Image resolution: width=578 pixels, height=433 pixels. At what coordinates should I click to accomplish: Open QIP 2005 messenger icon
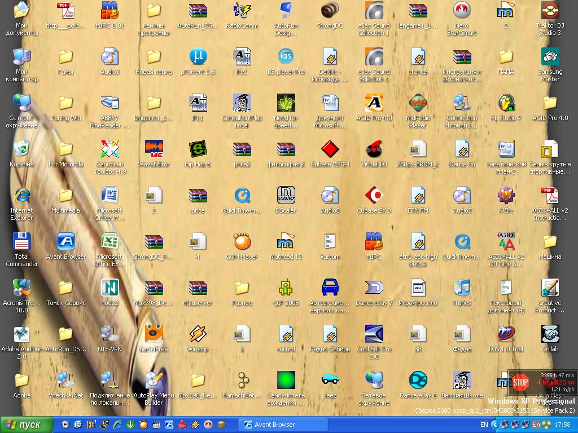coord(286,288)
